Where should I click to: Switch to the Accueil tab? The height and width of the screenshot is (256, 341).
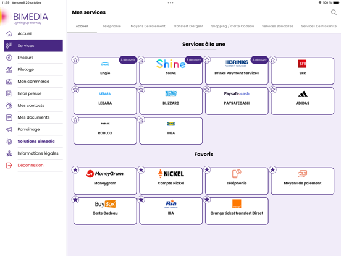82,26
